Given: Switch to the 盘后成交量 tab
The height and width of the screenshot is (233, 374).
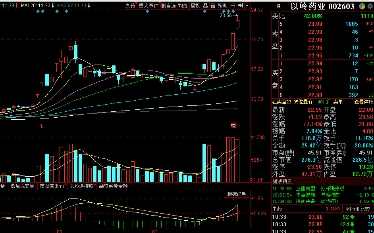Looking at the screenshot, I should click(x=22, y=186).
